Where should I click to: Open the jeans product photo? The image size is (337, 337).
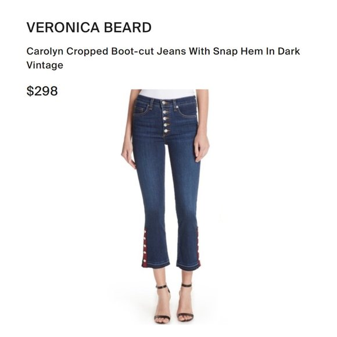[x=165, y=206]
